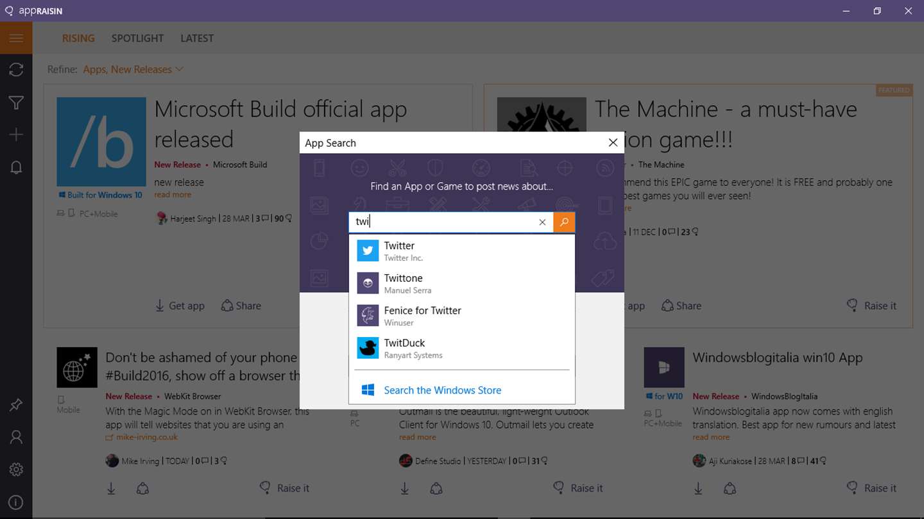This screenshot has height=519, width=924.
Task: Click the Fenice for Twitter app icon
Action: click(x=368, y=315)
